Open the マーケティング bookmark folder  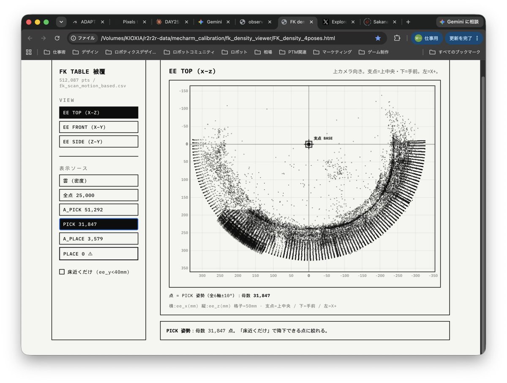point(333,52)
